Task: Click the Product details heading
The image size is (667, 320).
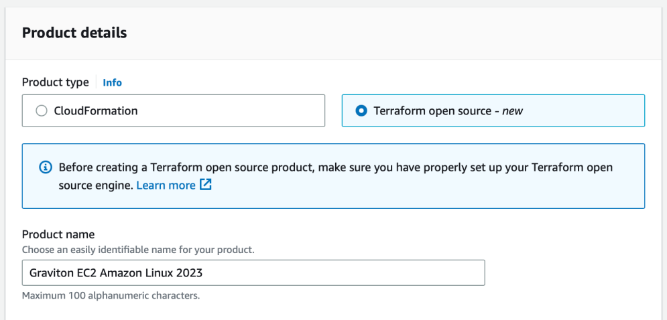Action: (x=74, y=33)
